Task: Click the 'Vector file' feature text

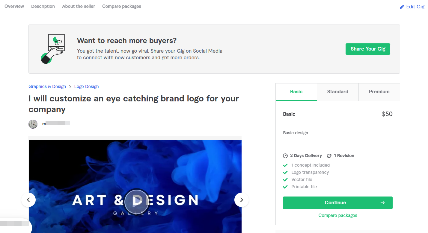Action: click(x=302, y=179)
